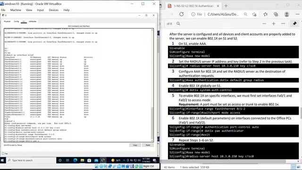The height and width of the screenshot is (170, 302).
Task: Maximize the S1 Packet Tracer window
Action: point(146,15)
